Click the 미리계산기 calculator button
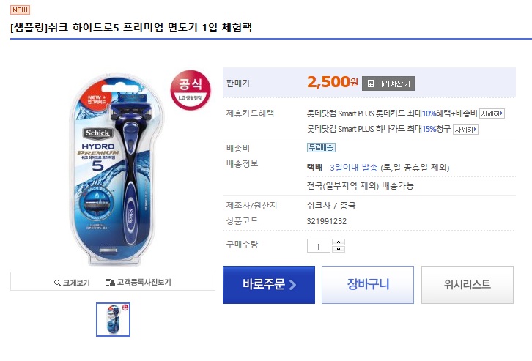 [x=388, y=83]
